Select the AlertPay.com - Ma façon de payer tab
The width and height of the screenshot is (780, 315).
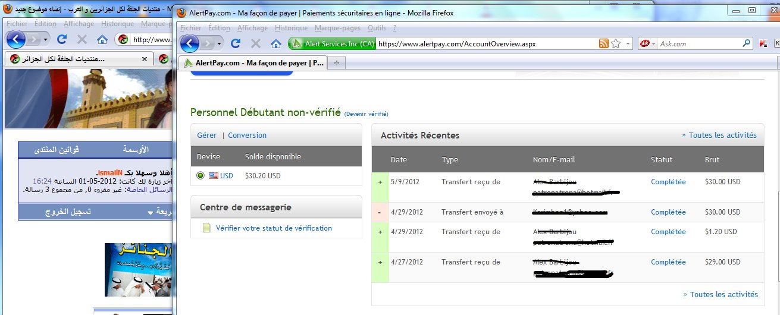point(253,62)
